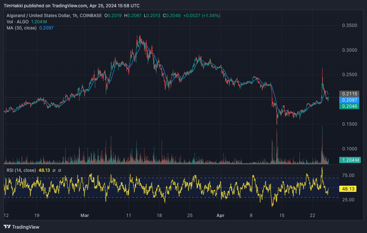Click the Algorand / United States Dollar symbol title
367x233 pixels.
coord(40,16)
